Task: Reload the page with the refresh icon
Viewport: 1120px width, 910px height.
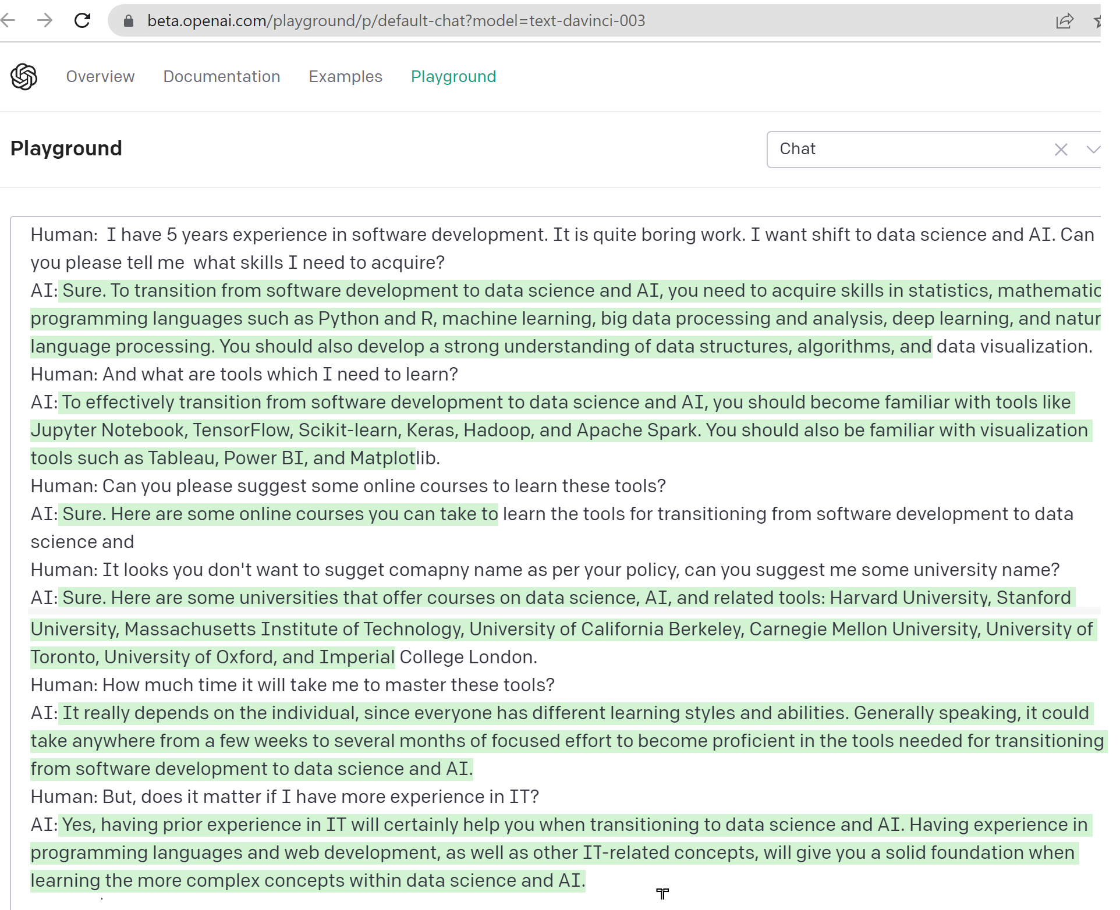Action: tap(83, 20)
